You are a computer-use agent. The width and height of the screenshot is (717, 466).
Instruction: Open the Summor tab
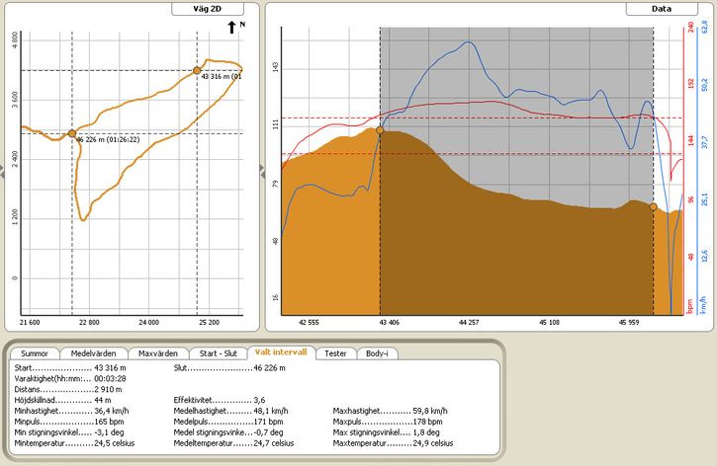(x=35, y=353)
